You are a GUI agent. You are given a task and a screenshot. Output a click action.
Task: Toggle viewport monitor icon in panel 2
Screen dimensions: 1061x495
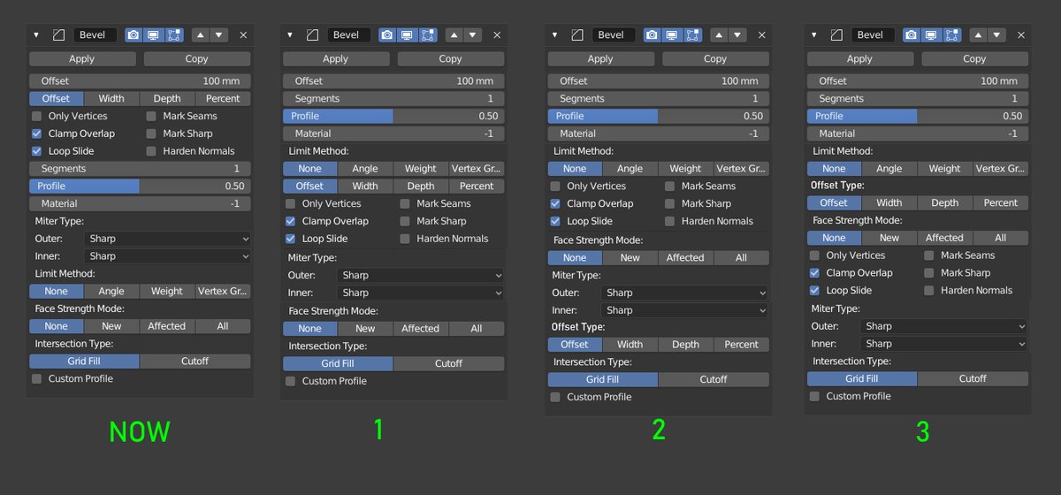pyautogui.click(x=671, y=35)
